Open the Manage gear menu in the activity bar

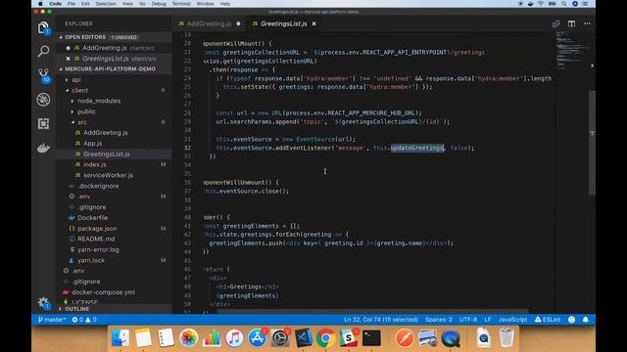[43, 303]
